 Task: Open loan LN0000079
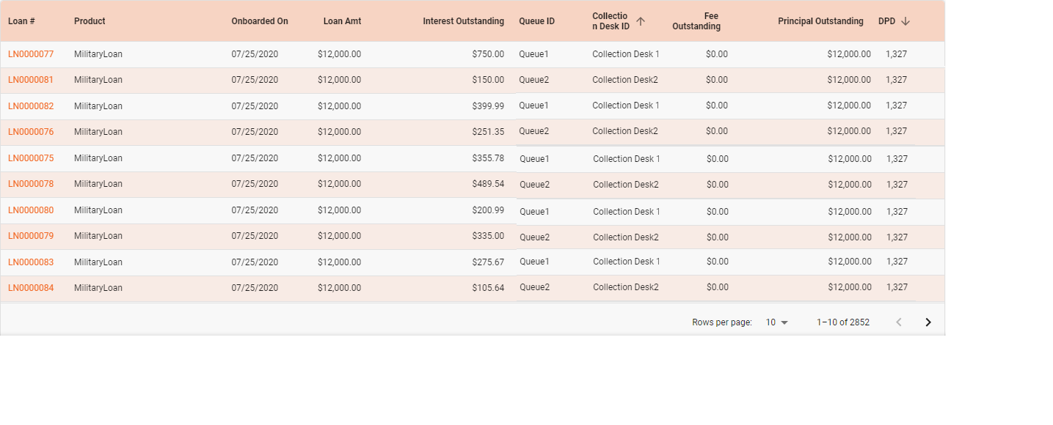pos(31,236)
